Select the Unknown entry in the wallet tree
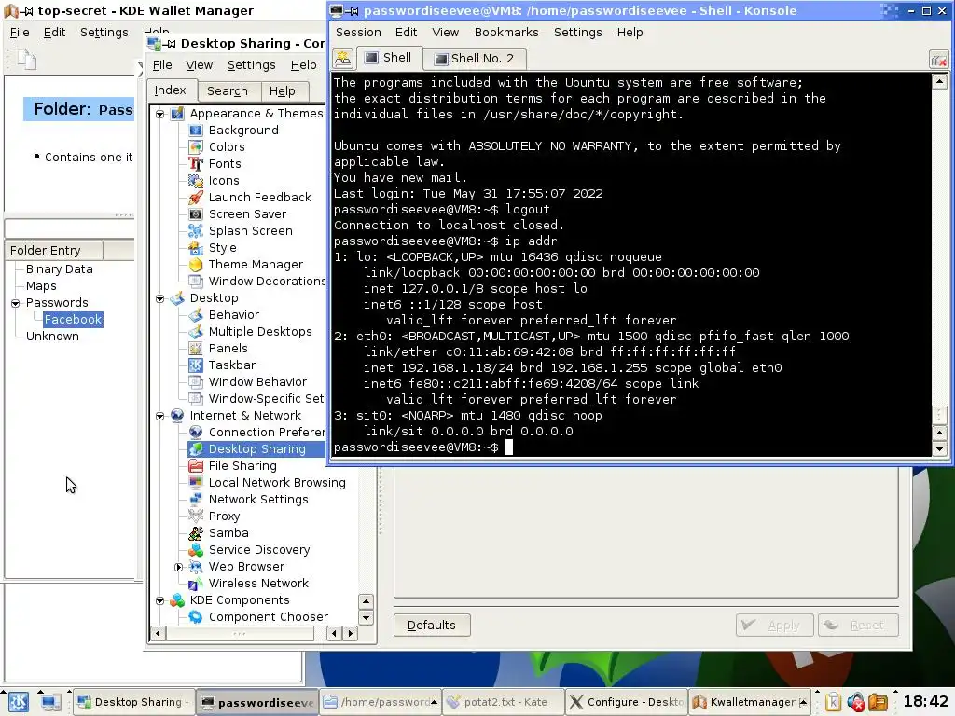 (x=52, y=336)
